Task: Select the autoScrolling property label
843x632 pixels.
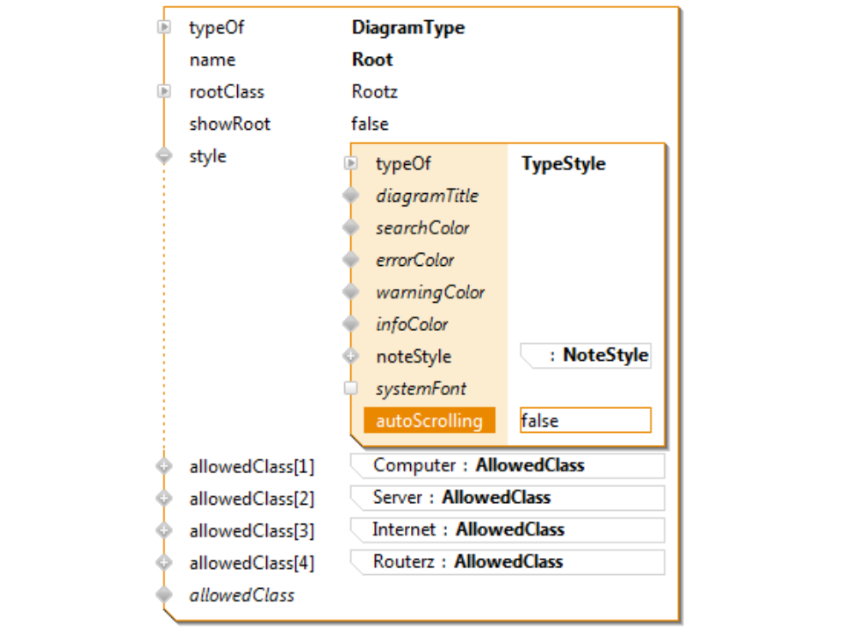Action: (x=429, y=420)
